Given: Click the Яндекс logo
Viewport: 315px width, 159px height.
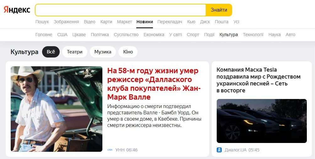Looking at the screenshot, I should point(17,10).
